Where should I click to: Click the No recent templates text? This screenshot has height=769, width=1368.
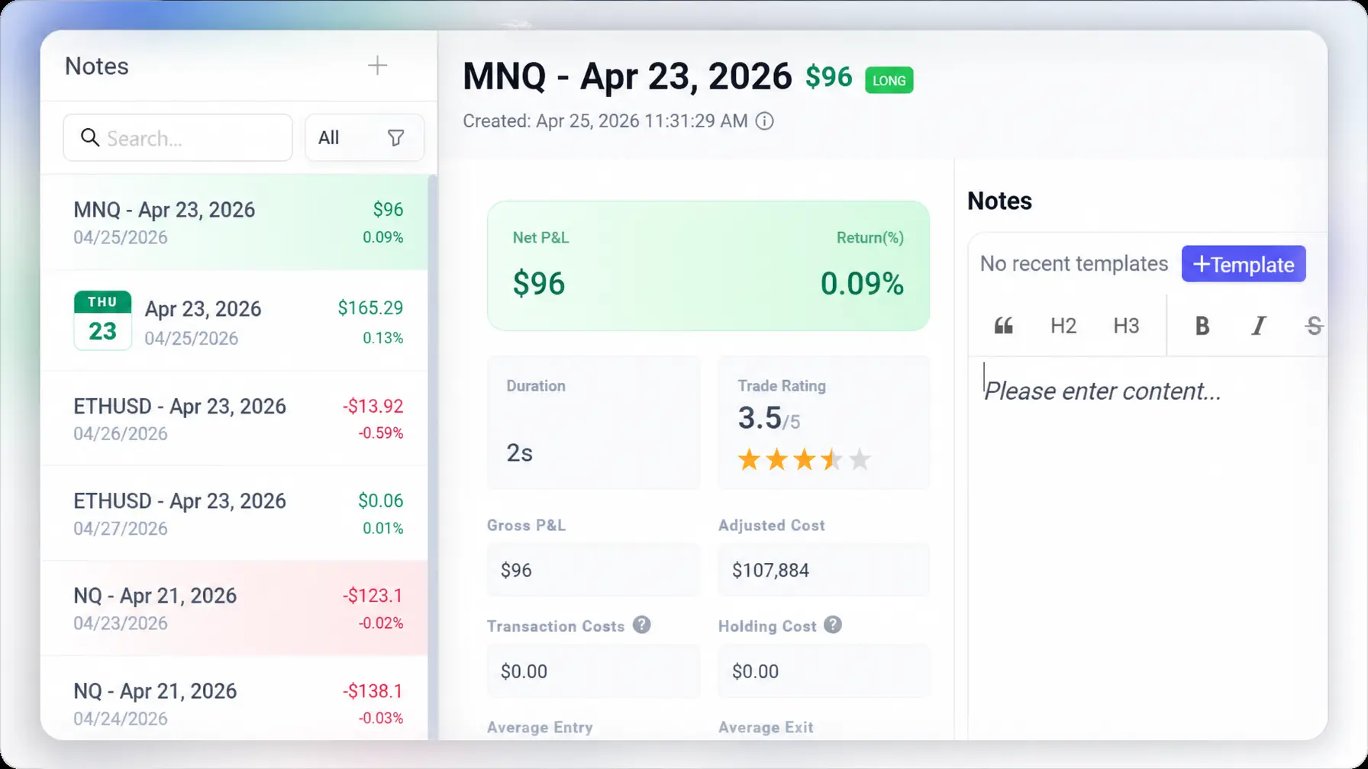(1074, 264)
